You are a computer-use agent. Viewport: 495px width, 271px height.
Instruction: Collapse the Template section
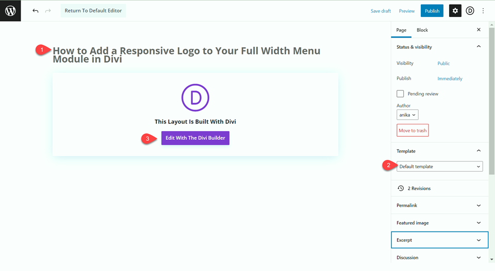[439, 151]
